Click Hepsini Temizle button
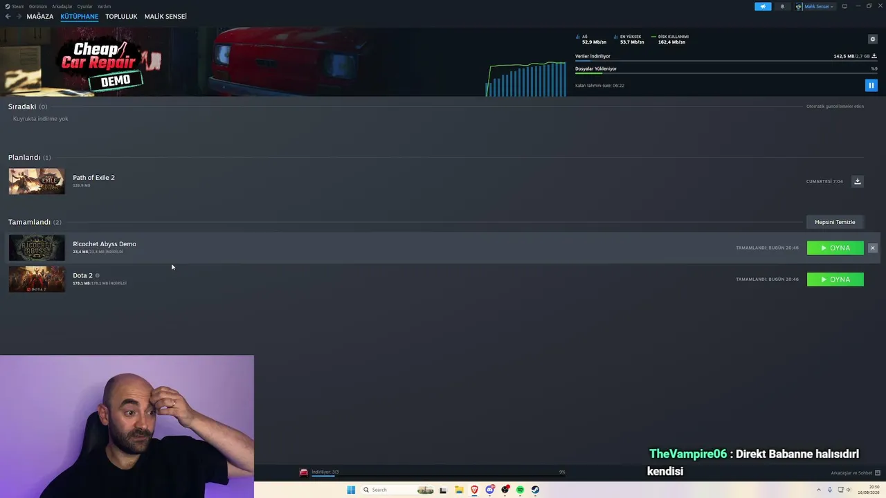This screenshot has height=498, width=886. click(x=835, y=222)
